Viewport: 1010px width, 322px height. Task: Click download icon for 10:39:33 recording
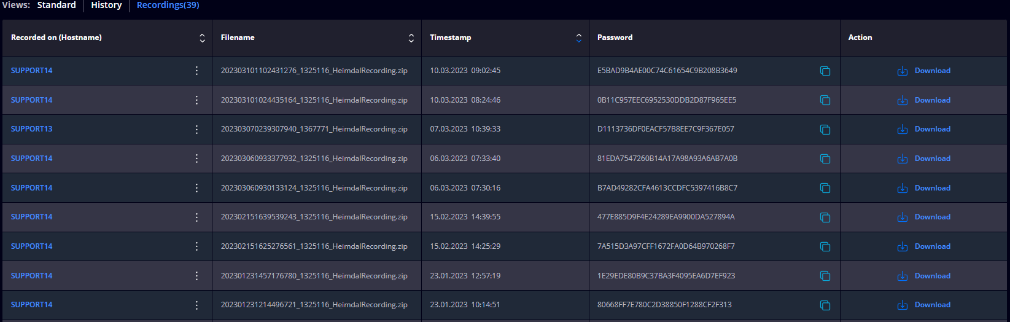(x=903, y=129)
